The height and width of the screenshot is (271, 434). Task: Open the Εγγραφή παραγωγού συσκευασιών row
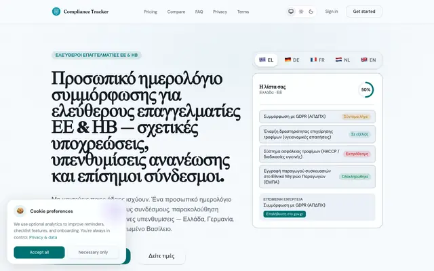click(x=317, y=177)
